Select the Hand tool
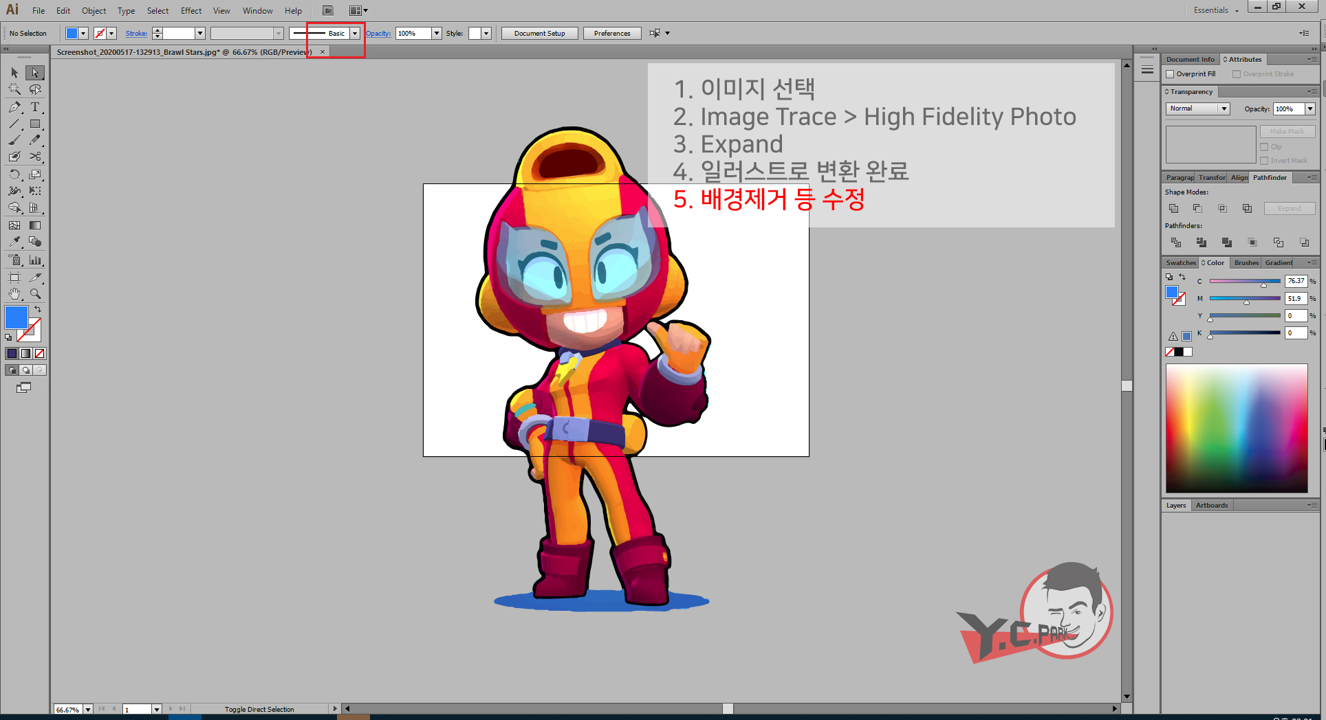 tap(14, 294)
